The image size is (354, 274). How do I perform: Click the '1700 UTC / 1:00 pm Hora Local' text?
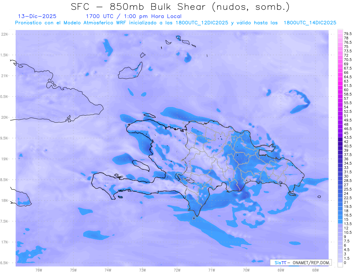(134, 17)
